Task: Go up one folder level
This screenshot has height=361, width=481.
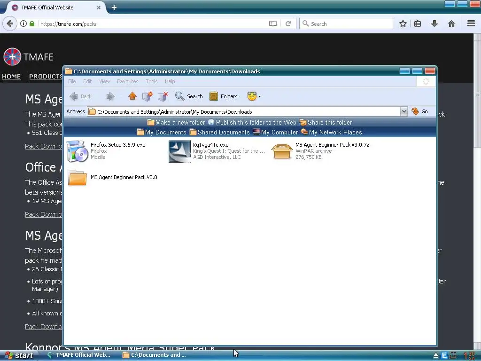Action: click(132, 96)
